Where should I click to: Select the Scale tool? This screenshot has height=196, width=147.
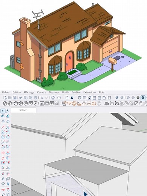(x=3, y=163)
